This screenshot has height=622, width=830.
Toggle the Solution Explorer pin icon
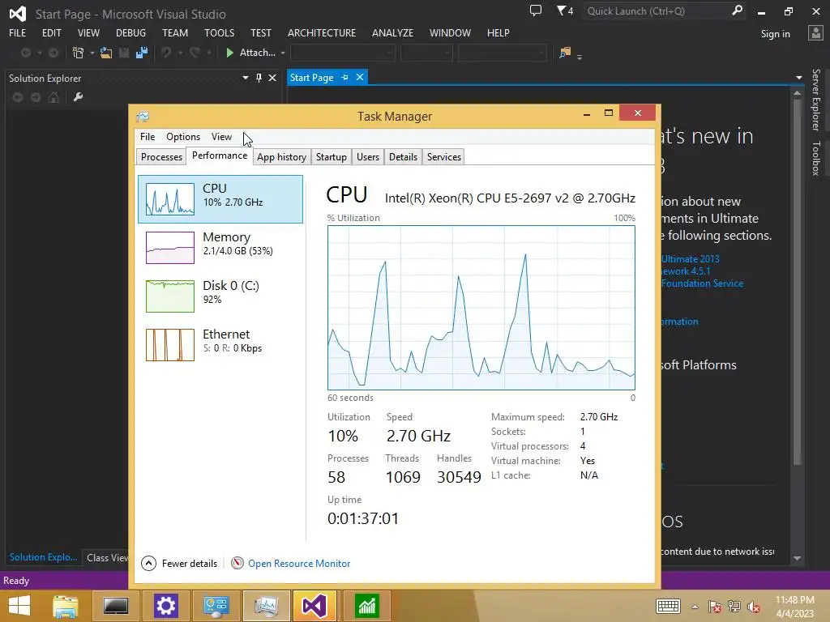pos(259,79)
